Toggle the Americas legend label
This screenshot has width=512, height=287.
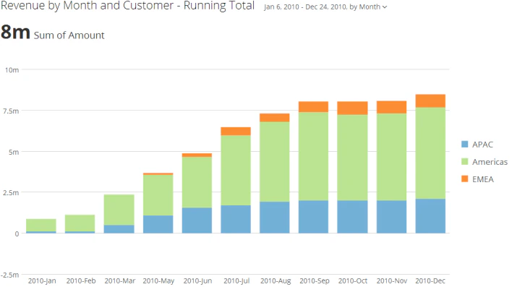tap(490, 162)
